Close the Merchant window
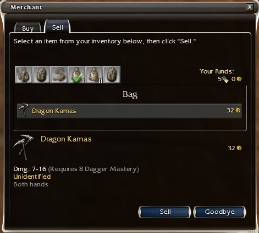259x233 pixels. pyautogui.click(x=250, y=7)
